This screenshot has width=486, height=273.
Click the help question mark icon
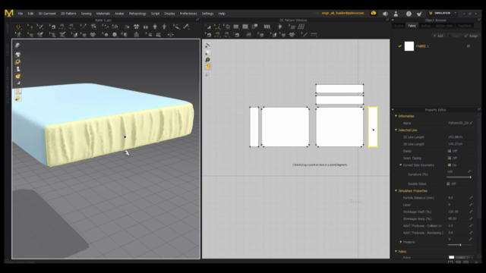[x=409, y=14]
